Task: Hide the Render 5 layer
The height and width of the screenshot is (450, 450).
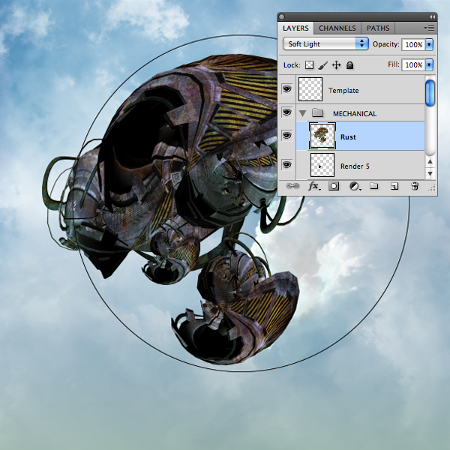Action: [x=286, y=165]
